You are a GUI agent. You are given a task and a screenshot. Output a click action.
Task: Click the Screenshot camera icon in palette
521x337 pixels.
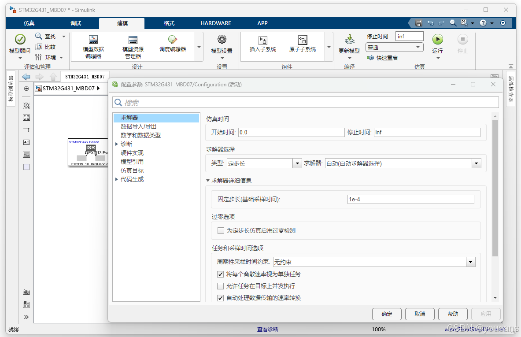coord(26,292)
